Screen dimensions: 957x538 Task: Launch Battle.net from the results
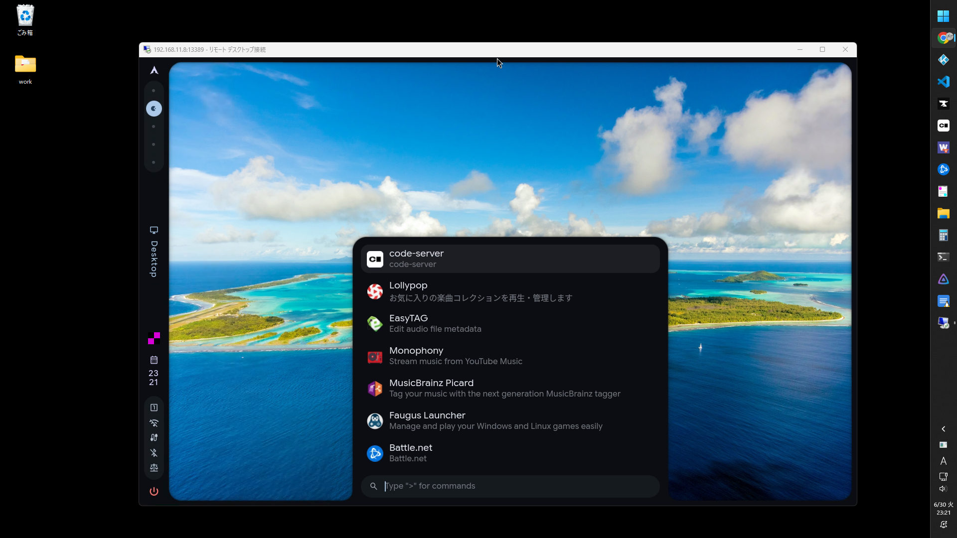pos(510,453)
